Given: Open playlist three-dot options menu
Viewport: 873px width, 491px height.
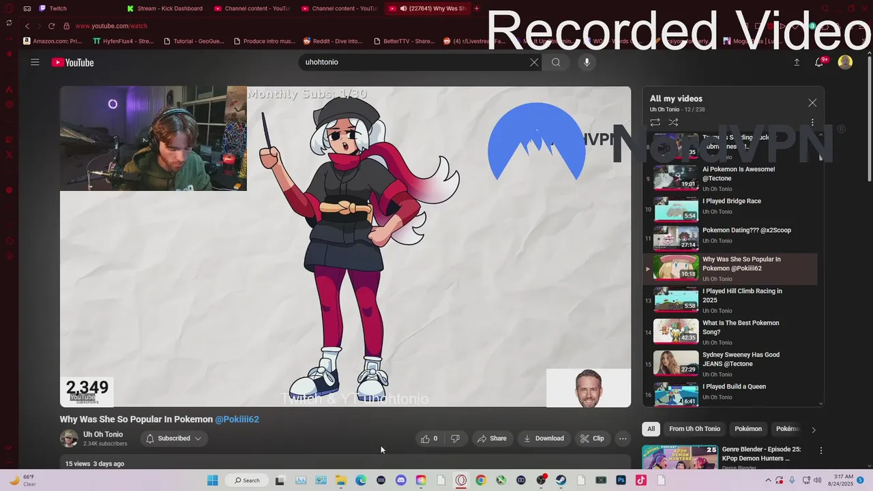Looking at the screenshot, I should tap(812, 123).
